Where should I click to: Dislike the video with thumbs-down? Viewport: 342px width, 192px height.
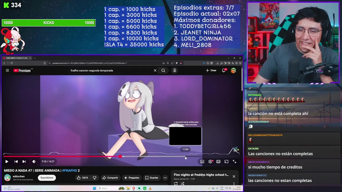tap(94, 178)
